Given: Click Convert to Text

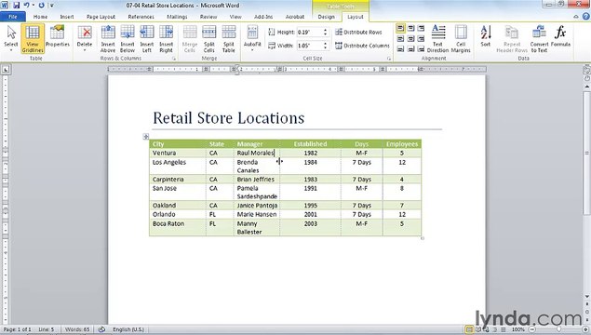Looking at the screenshot, I should point(539,39).
